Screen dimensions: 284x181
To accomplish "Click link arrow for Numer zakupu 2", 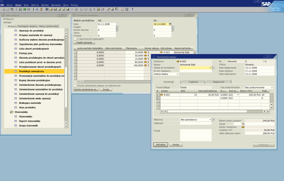I will click(145, 52).
